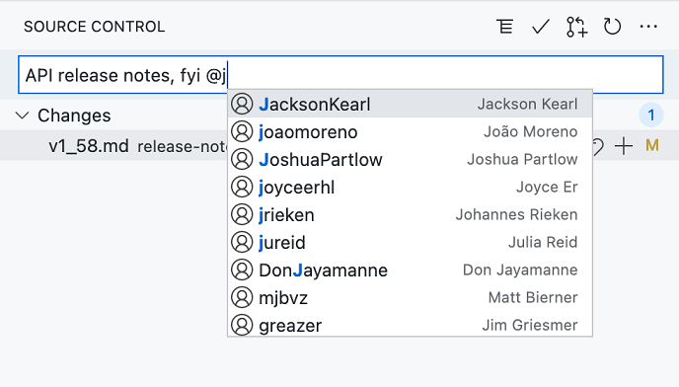Click into the commit message input
Screen dimensions: 679x387
(340, 75)
